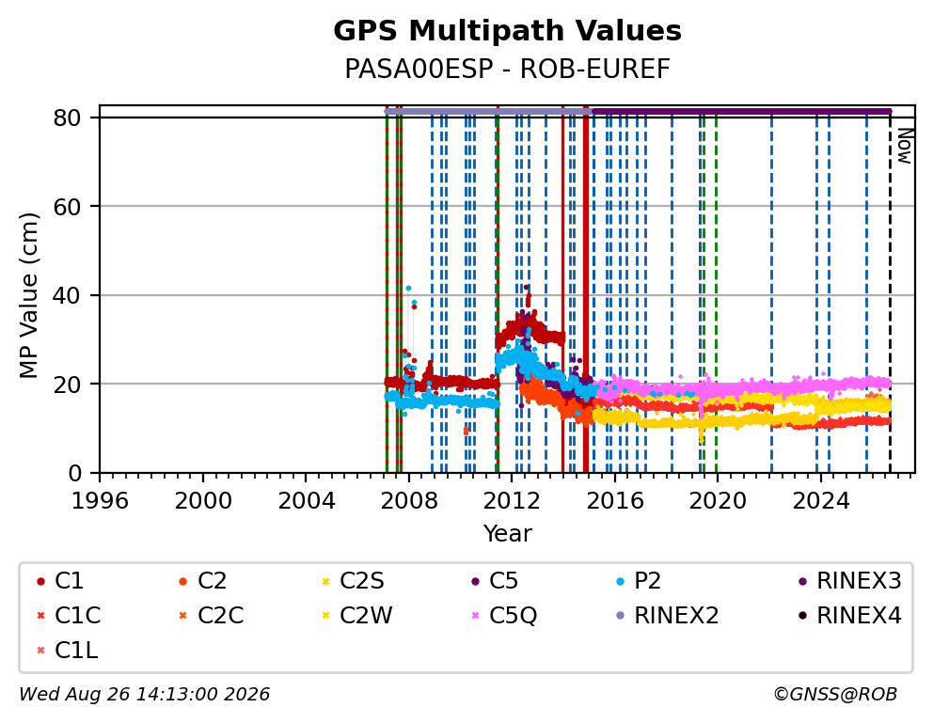Click the C2 orange legend marker
The height and width of the screenshot is (723, 933).
(x=182, y=581)
